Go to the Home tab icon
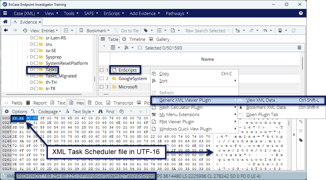326x180 pixels. click(x=5, y=22)
